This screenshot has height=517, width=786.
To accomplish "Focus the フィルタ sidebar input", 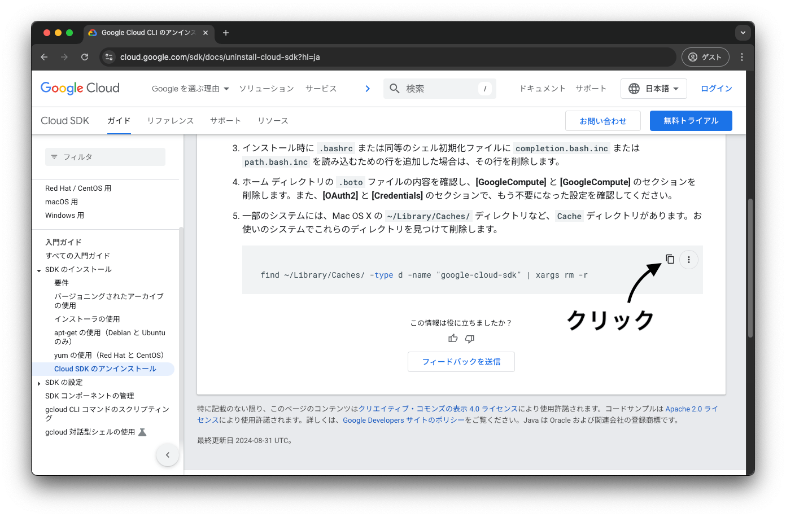I will 105,157.
